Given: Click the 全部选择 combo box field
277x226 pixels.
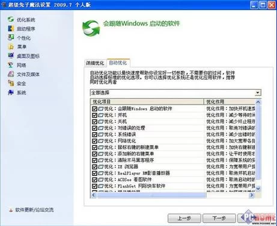Looking at the screenshot, I should [x=175, y=93].
